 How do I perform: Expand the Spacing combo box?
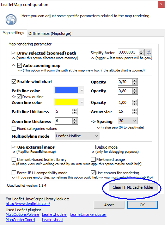pos(128,121)
